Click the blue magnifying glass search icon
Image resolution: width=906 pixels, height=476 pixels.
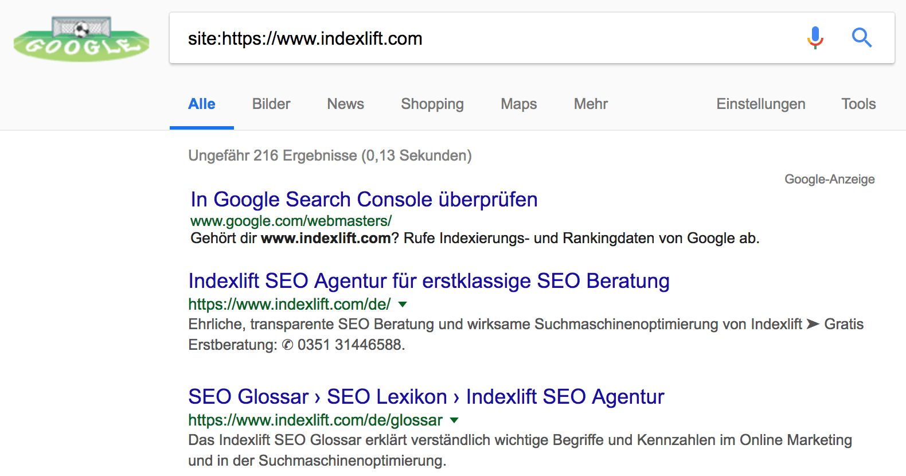click(x=861, y=38)
